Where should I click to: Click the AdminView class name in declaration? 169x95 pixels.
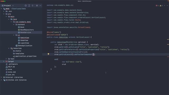tap(63, 37)
